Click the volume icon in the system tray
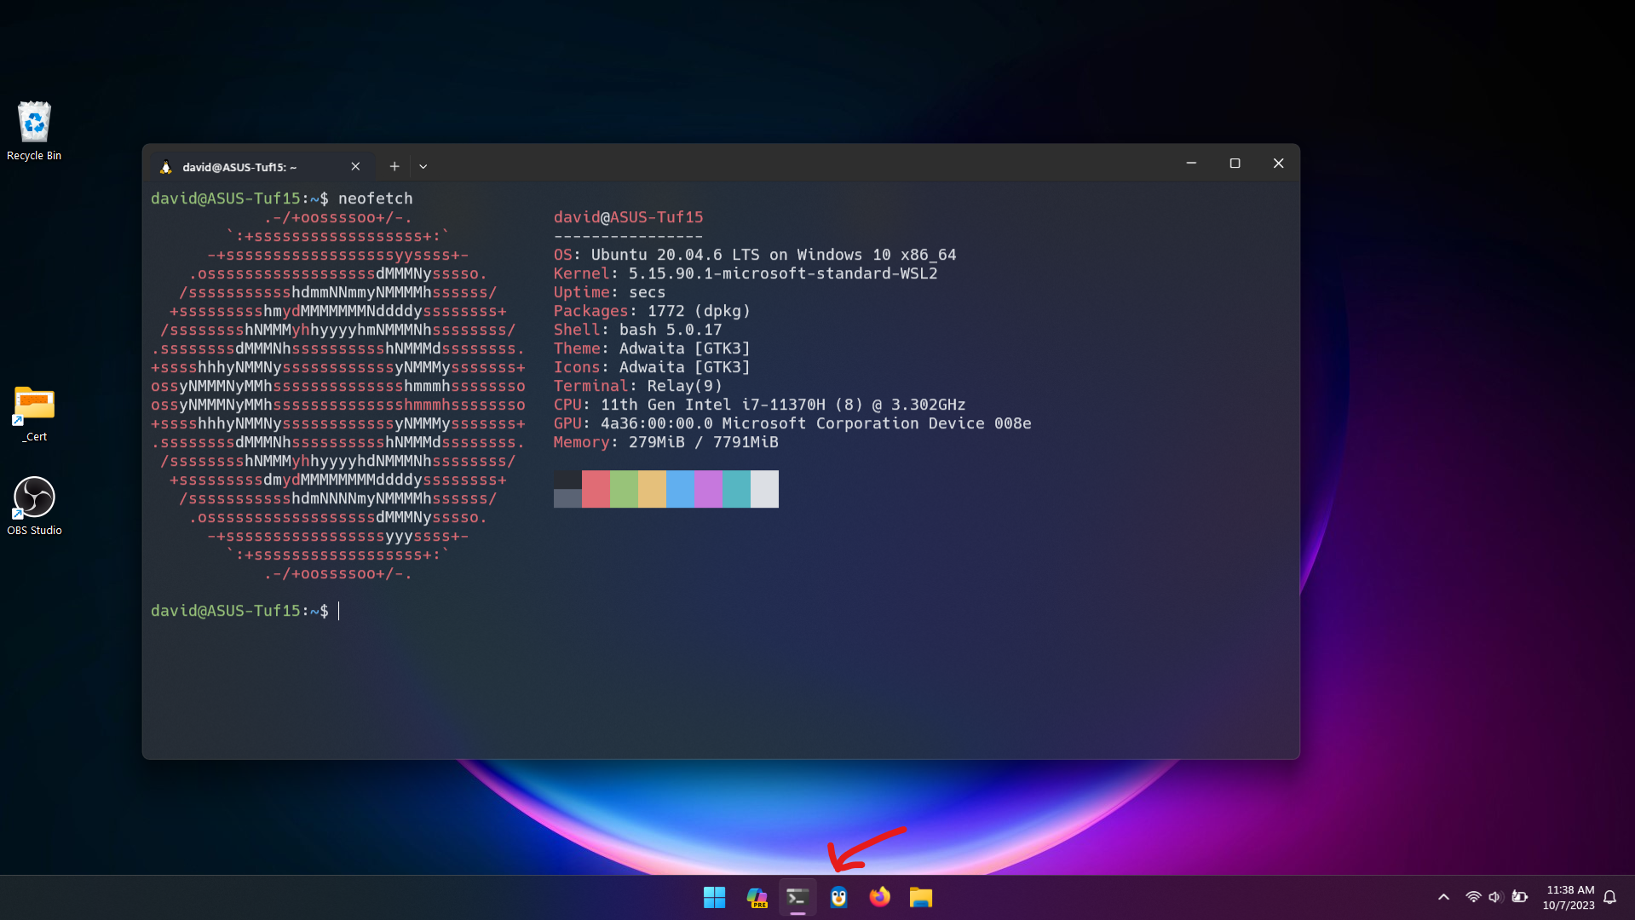Viewport: 1635px width, 920px height. click(1495, 897)
